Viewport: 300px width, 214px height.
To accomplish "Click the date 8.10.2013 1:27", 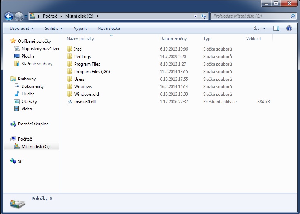I will pos(173,64).
